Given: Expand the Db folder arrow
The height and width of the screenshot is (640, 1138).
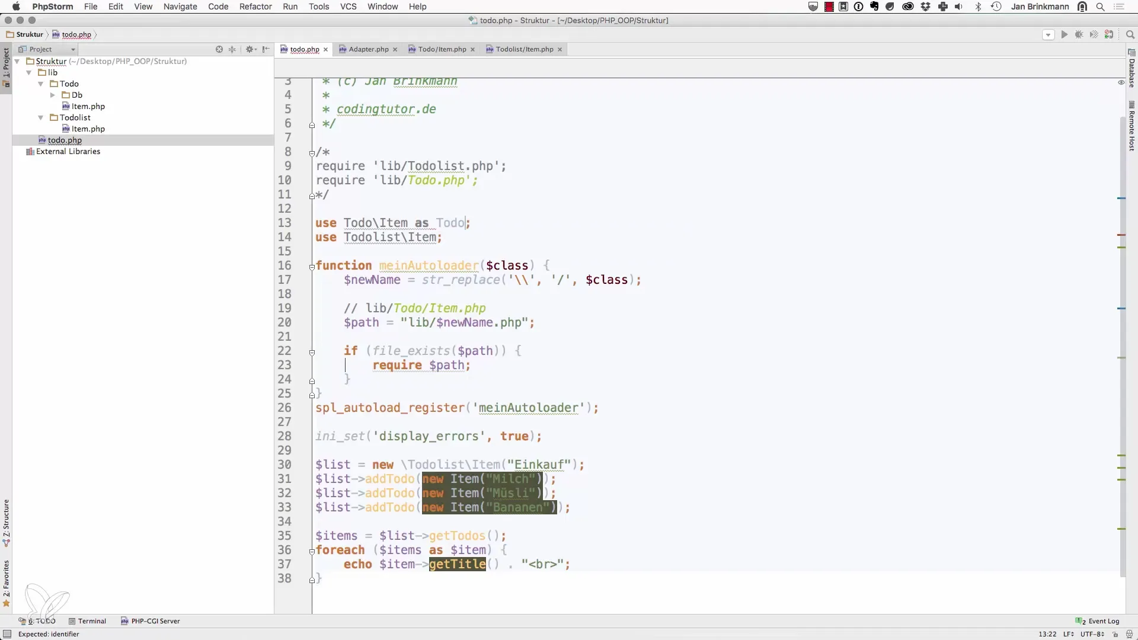Looking at the screenshot, I should [x=52, y=95].
